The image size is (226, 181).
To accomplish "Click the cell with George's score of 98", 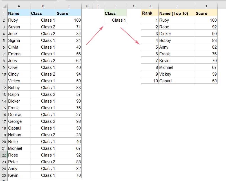I will pos(68,121).
